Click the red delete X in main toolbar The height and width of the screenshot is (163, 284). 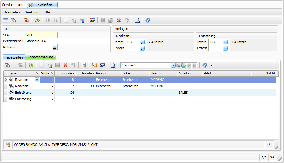point(119,20)
